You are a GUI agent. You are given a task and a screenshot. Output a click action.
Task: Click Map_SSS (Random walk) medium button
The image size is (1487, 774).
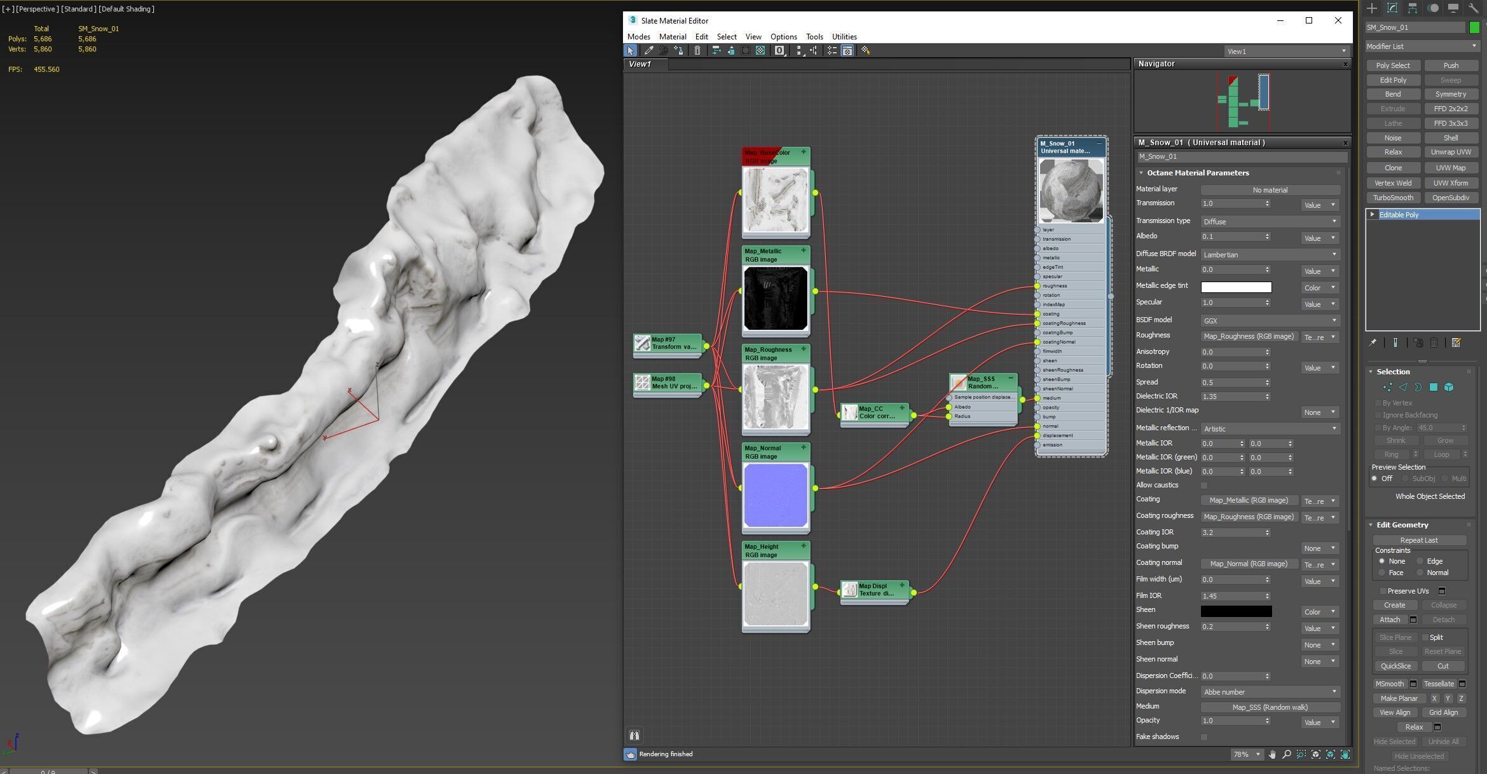(x=1270, y=707)
